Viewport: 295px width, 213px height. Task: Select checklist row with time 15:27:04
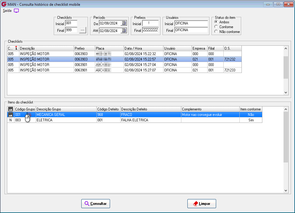(124, 65)
